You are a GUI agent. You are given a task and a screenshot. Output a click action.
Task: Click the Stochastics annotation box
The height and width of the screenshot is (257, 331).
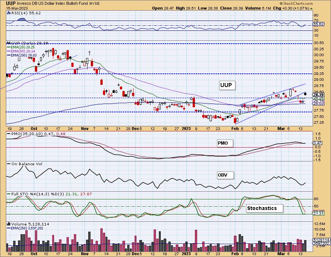point(264,208)
